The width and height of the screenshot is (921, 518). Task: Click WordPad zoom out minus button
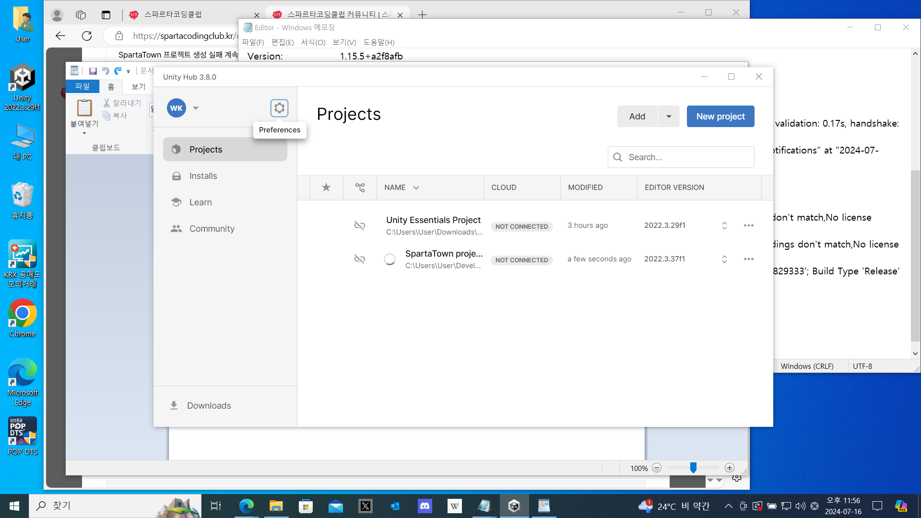click(x=657, y=468)
